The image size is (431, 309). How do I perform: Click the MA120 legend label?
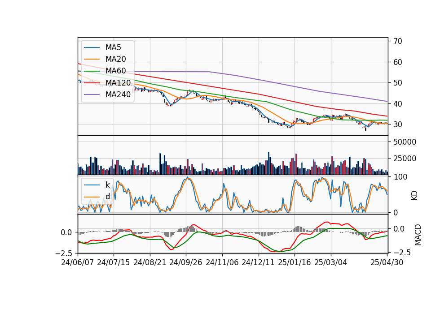click(x=118, y=83)
